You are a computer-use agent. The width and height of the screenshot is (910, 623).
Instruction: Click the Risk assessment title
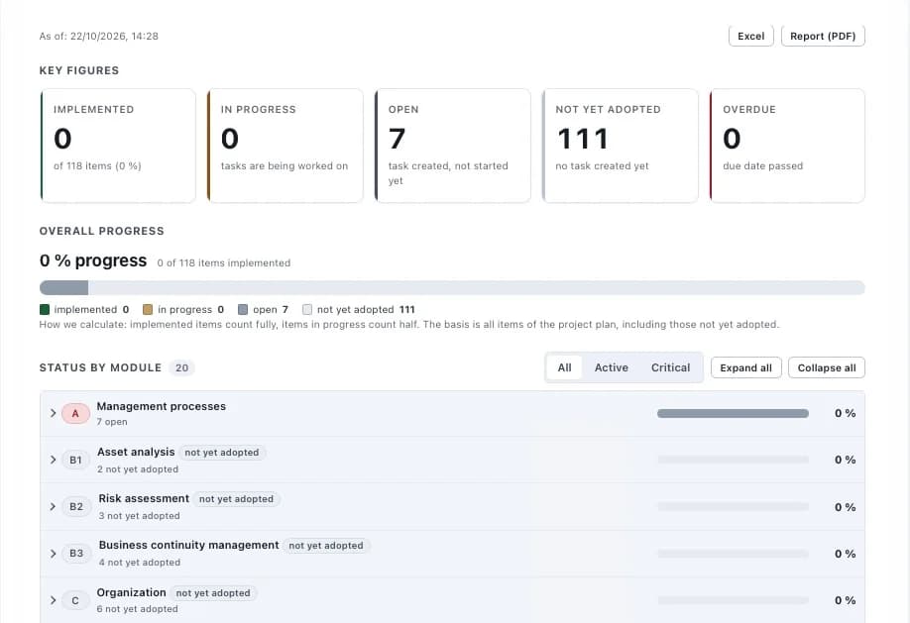(x=144, y=498)
